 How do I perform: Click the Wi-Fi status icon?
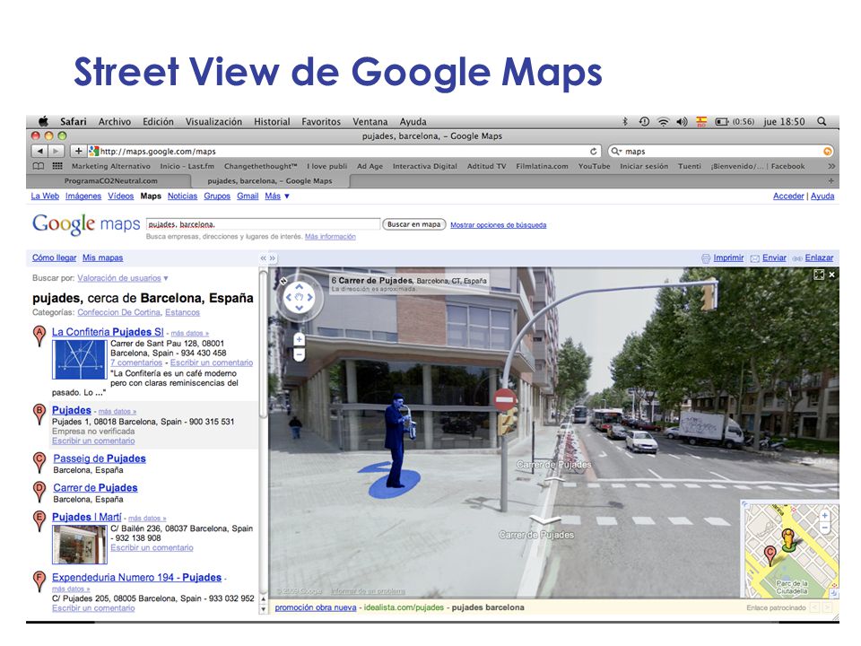[664, 121]
